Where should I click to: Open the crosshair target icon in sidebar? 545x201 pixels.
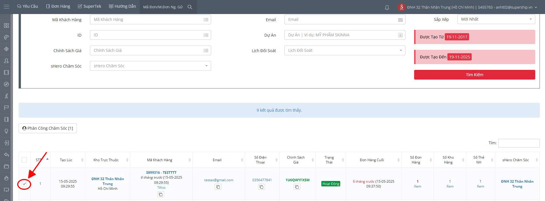pyautogui.click(x=6, y=49)
